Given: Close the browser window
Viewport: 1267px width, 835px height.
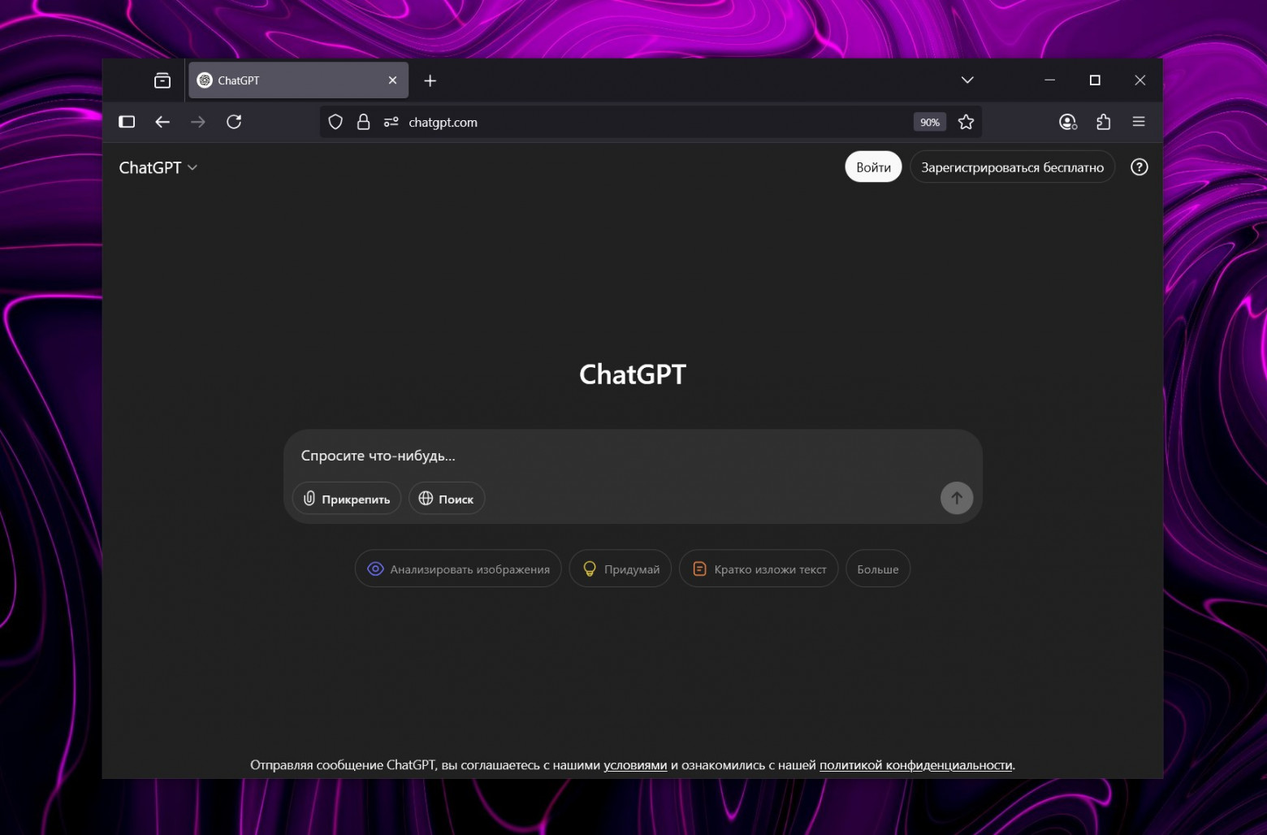Looking at the screenshot, I should (x=1140, y=80).
